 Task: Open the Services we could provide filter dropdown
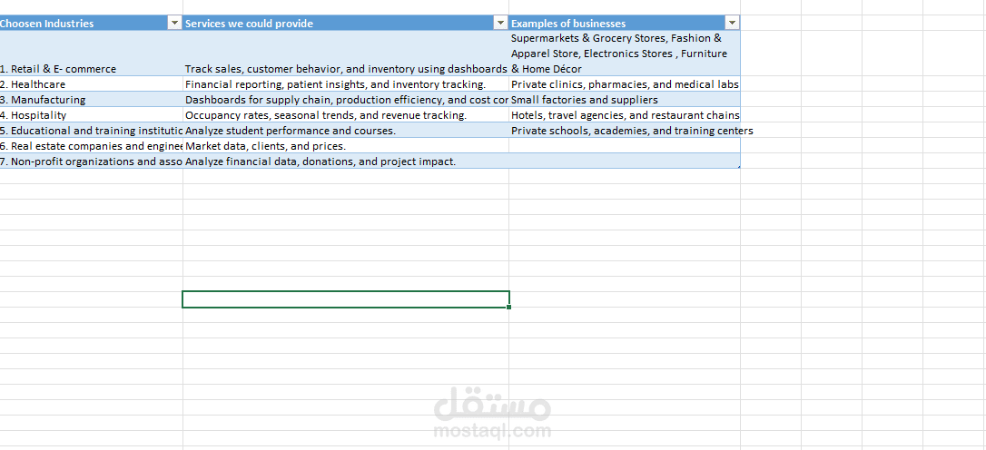[x=500, y=24]
